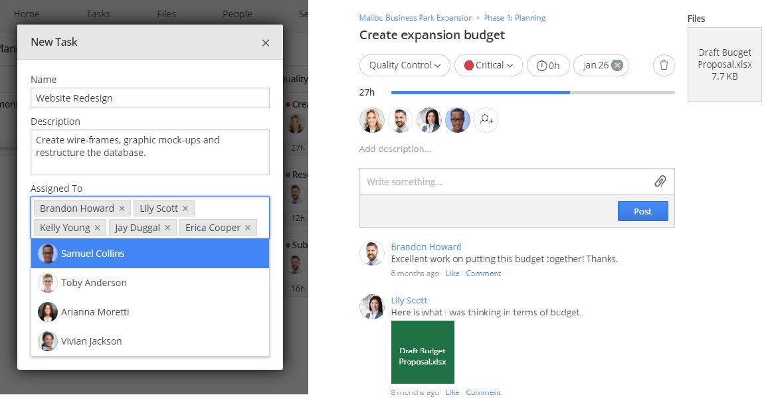This screenshot has width=768, height=399.
Task: Click the Assigned To field
Action: coord(150,218)
